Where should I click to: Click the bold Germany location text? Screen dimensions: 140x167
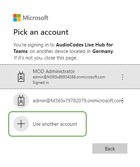tap(103, 51)
